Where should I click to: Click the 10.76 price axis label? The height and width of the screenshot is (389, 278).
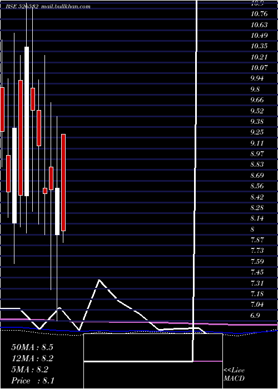coord(259,14)
